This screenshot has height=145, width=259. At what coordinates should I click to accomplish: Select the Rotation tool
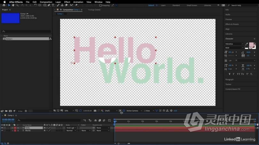35,5
